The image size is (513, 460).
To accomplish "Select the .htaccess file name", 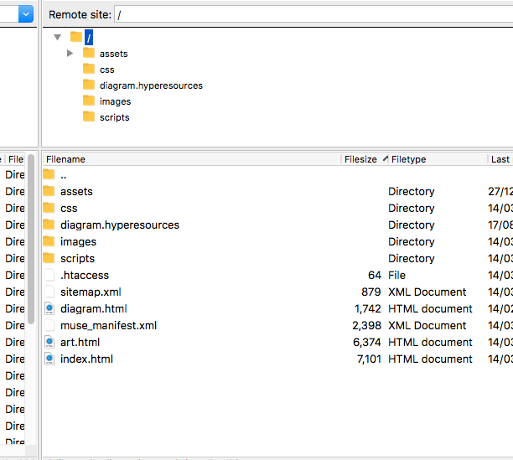I will tap(85, 276).
